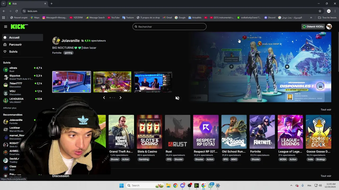This screenshot has height=190, width=339.
Task: Select Parcourir in the sidebar
Action: pyautogui.click(x=23, y=45)
